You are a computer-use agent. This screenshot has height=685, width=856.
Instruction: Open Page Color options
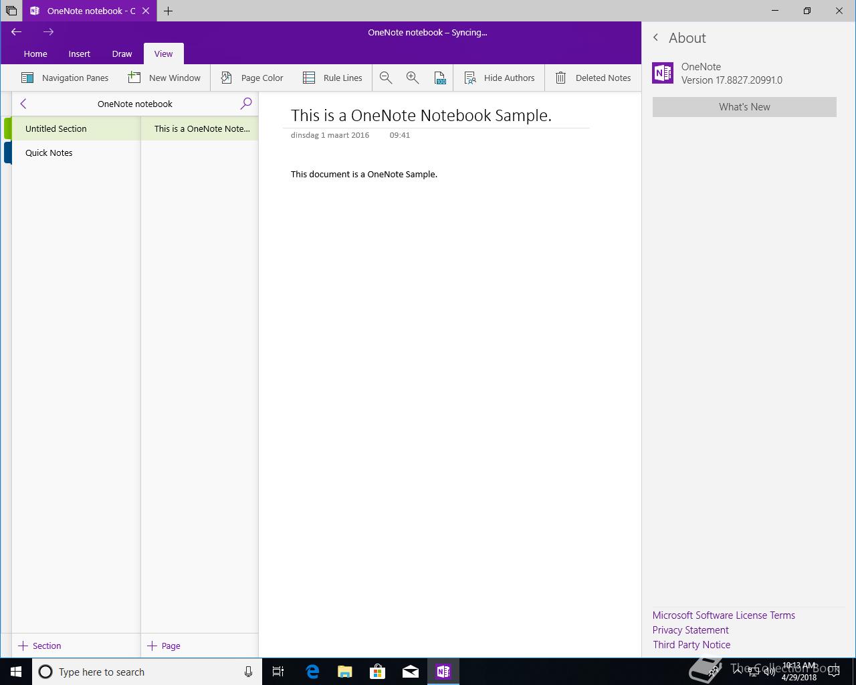coord(252,78)
